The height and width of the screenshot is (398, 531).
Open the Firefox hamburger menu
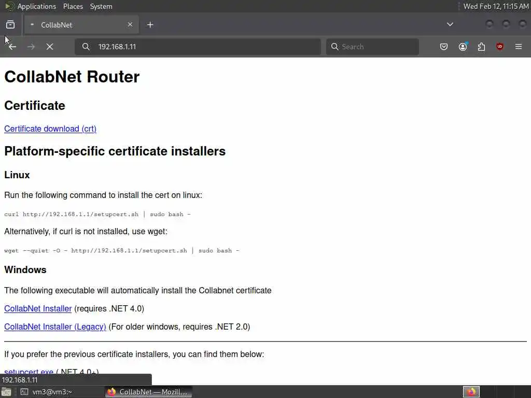click(x=519, y=47)
